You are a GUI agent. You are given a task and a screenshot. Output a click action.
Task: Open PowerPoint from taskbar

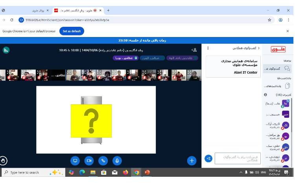(147, 172)
